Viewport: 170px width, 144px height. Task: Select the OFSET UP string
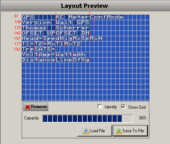(x=39, y=33)
